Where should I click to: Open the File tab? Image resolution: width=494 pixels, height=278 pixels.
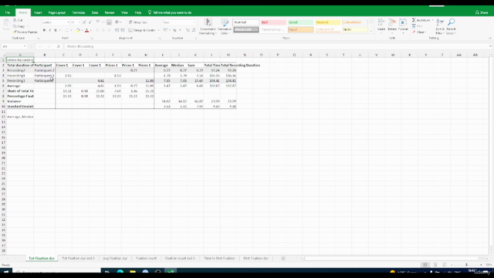[8, 12]
